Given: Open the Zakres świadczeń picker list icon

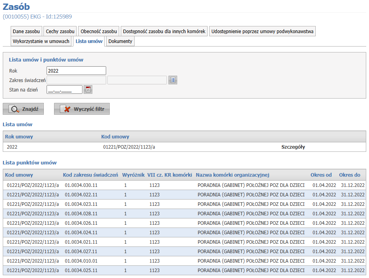Looking at the screenshot, I should (173, 80).
